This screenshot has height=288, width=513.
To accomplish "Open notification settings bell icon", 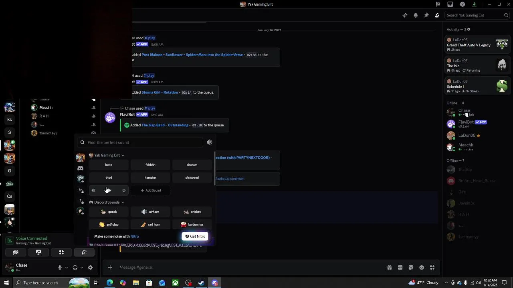I will coord(416,15).
